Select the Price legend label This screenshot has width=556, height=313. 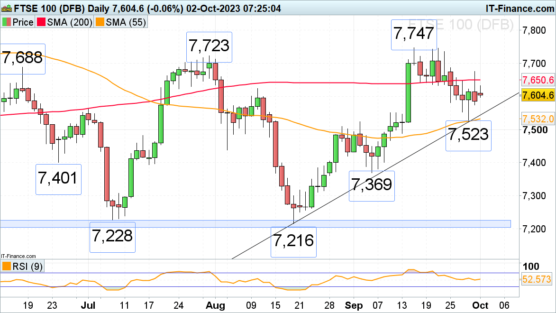click(23, 22)
